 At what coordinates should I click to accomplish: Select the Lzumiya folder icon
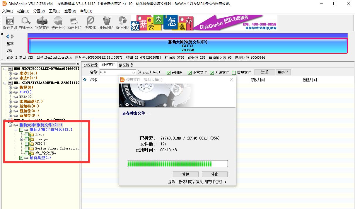point(32,139)
